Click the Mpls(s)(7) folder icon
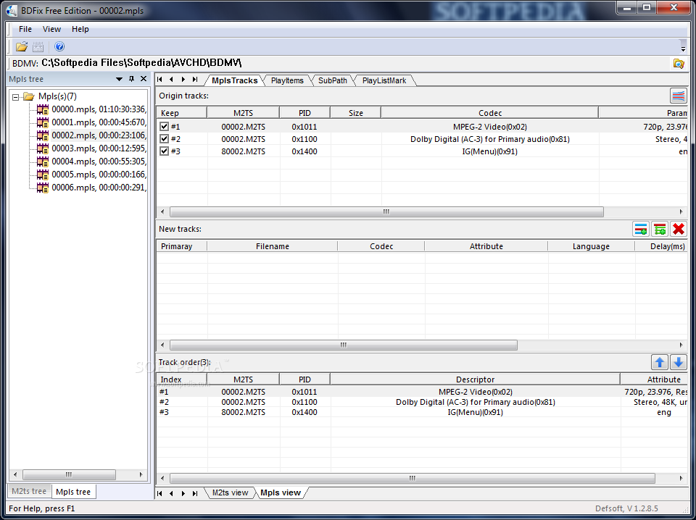Viewport: 696px width, 520px height. [x=29, y=96]
